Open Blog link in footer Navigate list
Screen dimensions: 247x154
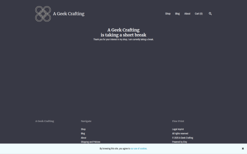(x=83, y=133)
